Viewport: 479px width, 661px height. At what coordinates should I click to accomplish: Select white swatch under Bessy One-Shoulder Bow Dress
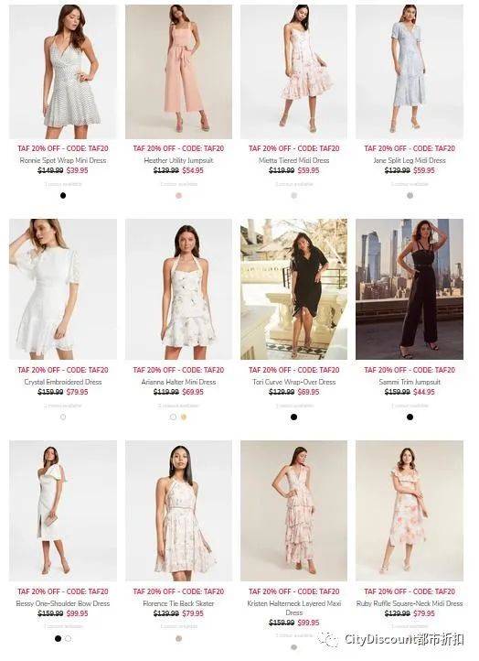point(69,638)
